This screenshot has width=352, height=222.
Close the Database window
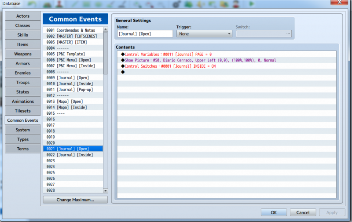pos(339,2)
